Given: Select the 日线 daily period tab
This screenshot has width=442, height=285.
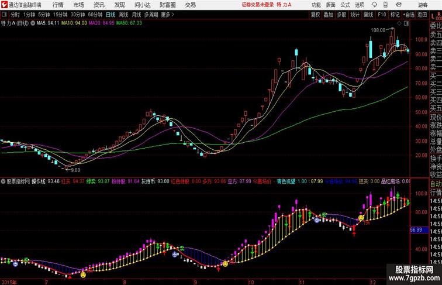Looking at the screenshot, I should 110,15.
